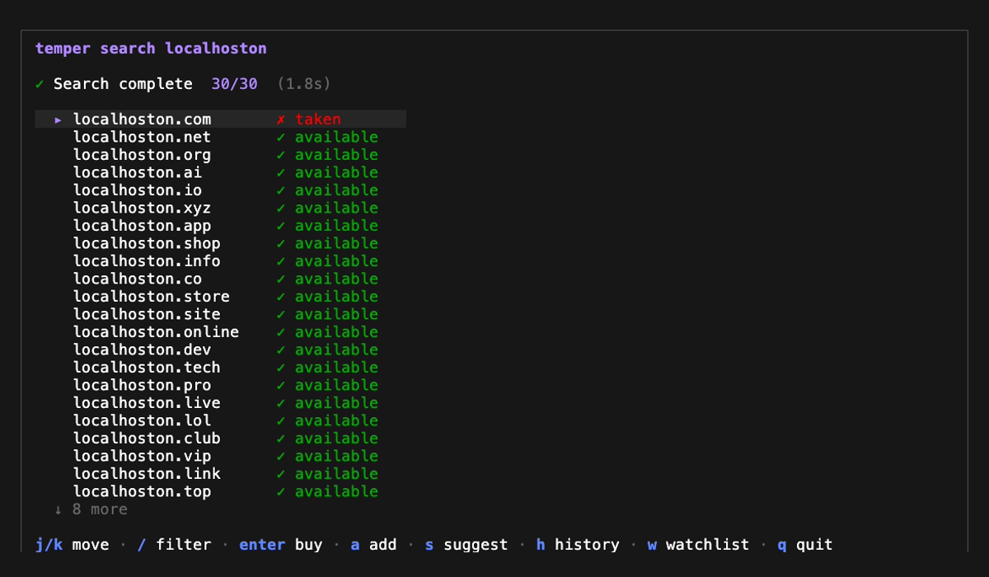Click the available status for localhoston.net
989x577 pixels.
(336, 137)
